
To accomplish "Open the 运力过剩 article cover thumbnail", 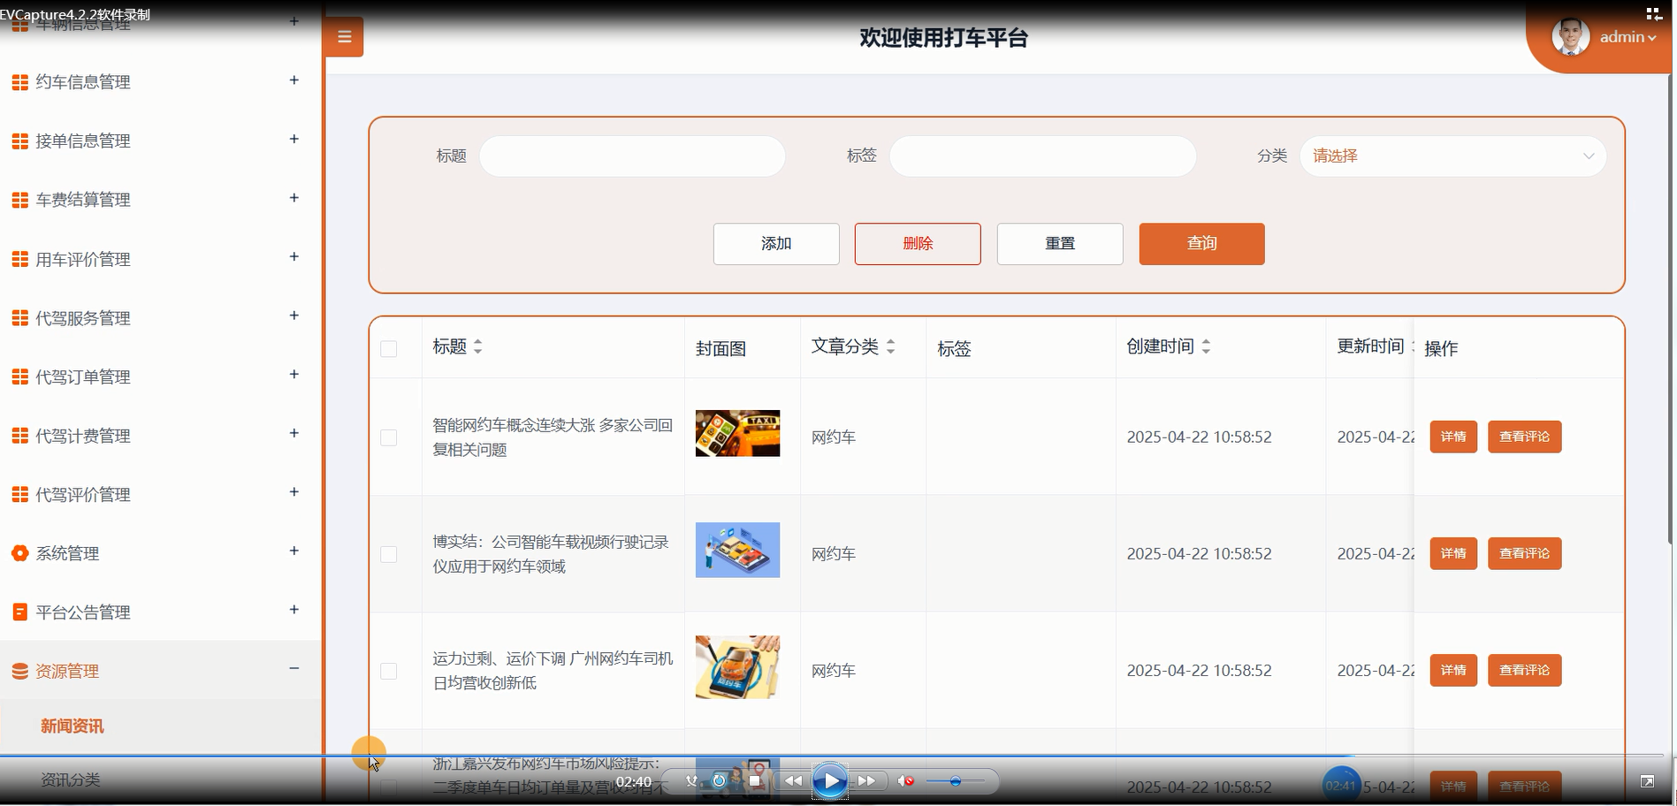I will [737, 667].
